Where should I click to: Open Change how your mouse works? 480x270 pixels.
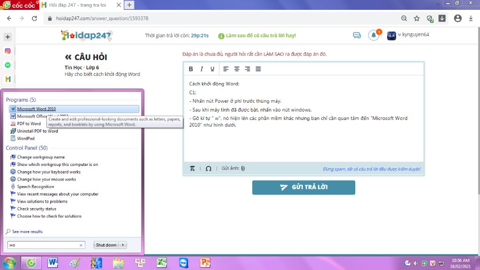(46, 180)
